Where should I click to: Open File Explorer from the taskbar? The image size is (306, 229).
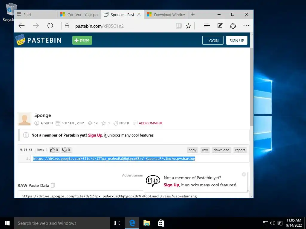[146, 223]
